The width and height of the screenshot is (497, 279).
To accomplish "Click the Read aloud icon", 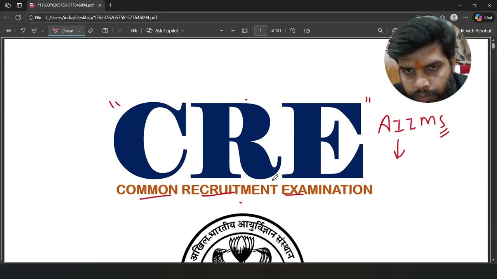I will click(x=120, y=31).
